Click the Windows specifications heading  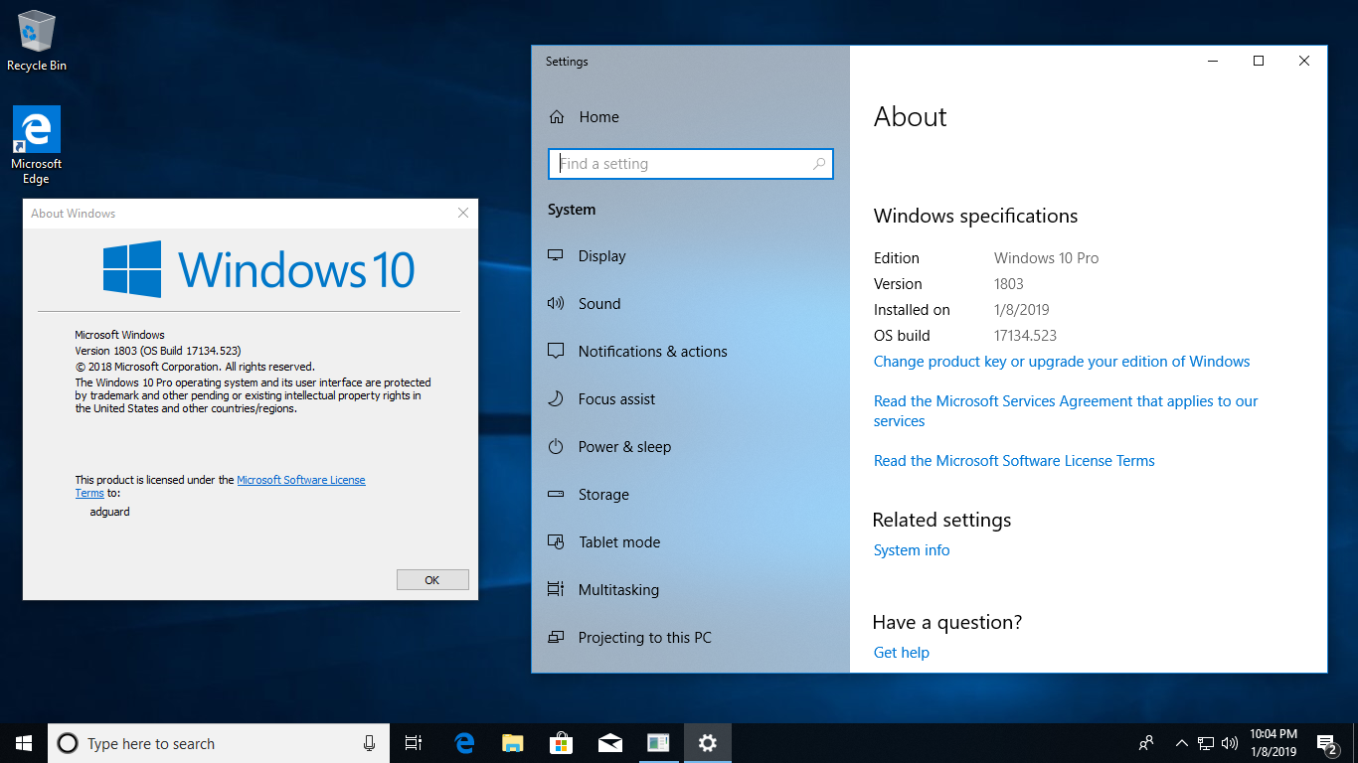pyautogui.click(x=975, y=217)
